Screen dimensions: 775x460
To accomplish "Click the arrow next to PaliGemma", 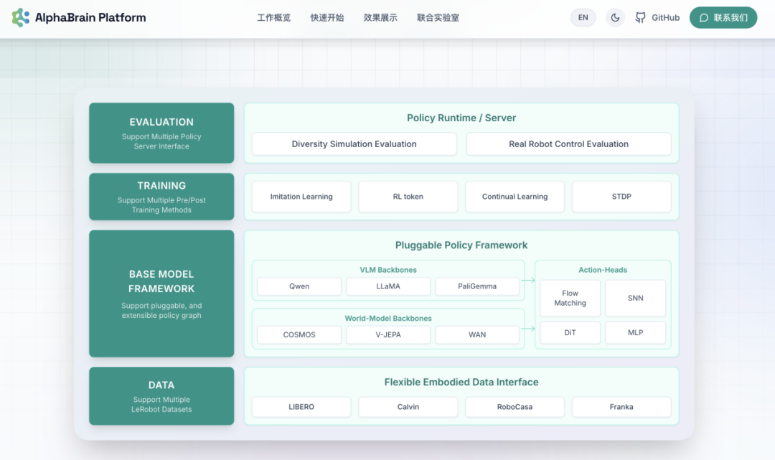I will (529, 281).
